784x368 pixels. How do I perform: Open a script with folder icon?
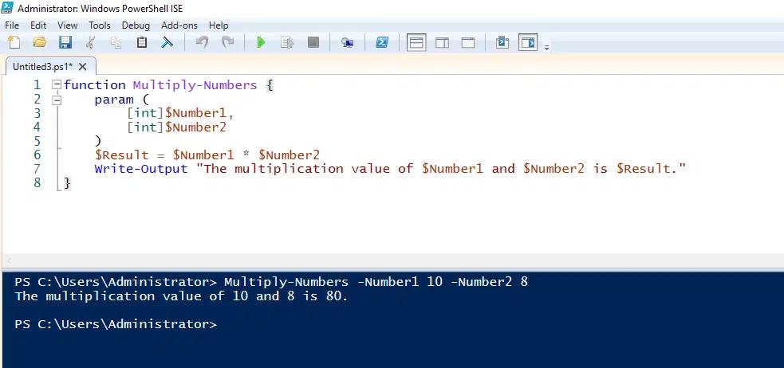(x=40, y=42)
